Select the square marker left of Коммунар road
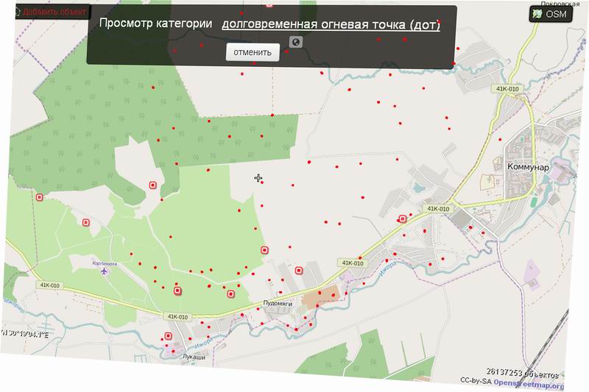589x392 pixels. tap(402, 218)
